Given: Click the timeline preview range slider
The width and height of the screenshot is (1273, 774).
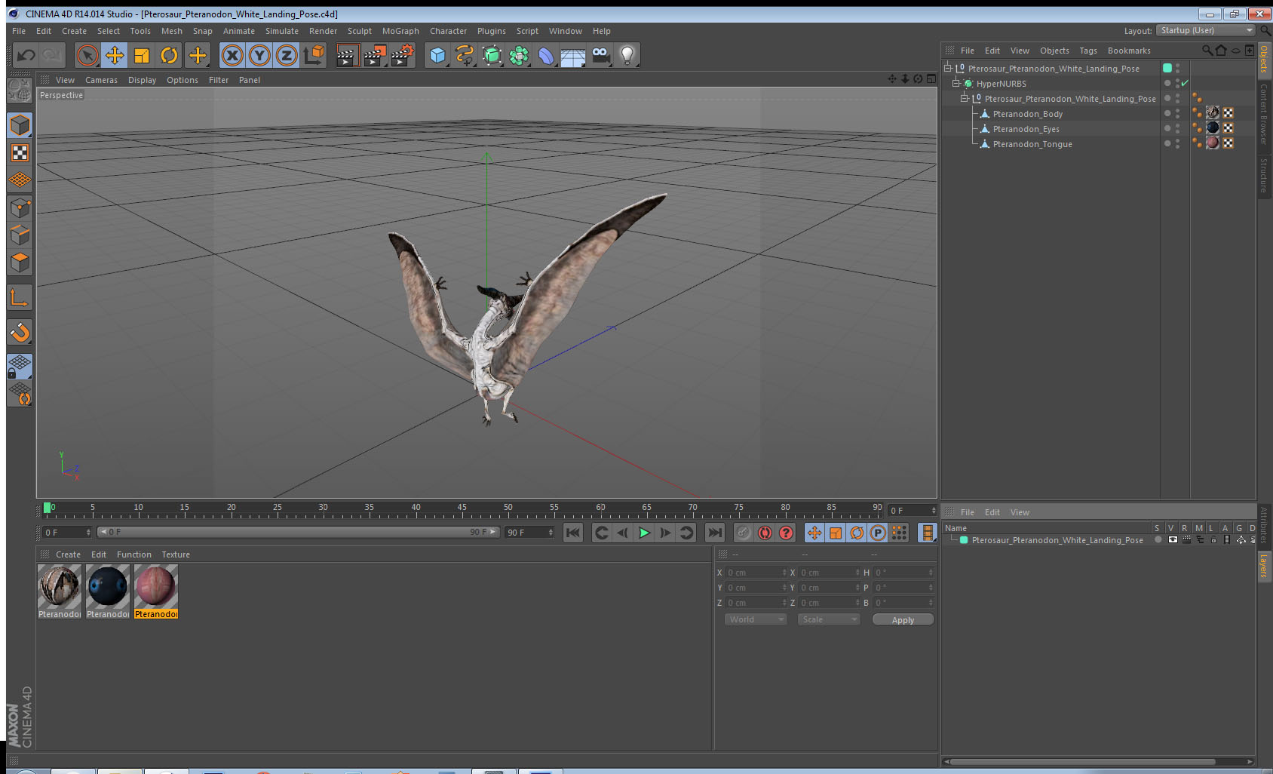Looking at the screenshot, I should point(299,532).
